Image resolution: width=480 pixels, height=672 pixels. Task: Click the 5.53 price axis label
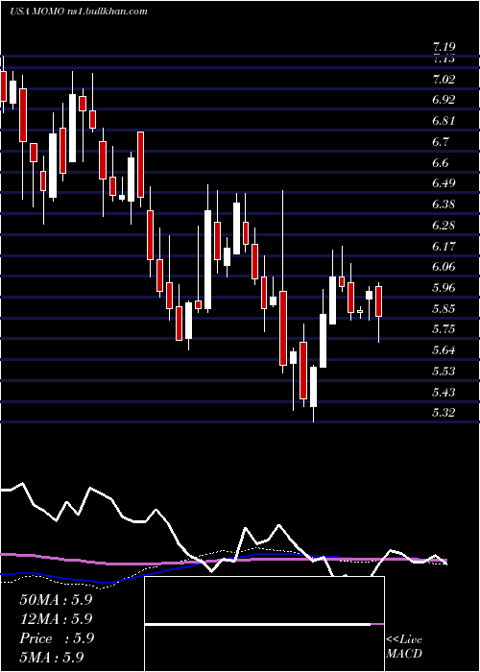[444, 371]
